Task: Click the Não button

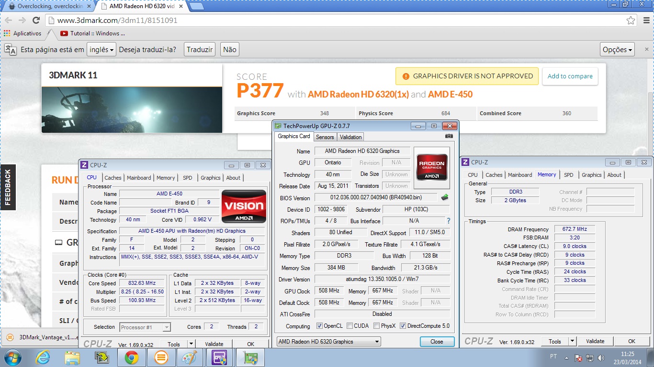Action: 230,49
